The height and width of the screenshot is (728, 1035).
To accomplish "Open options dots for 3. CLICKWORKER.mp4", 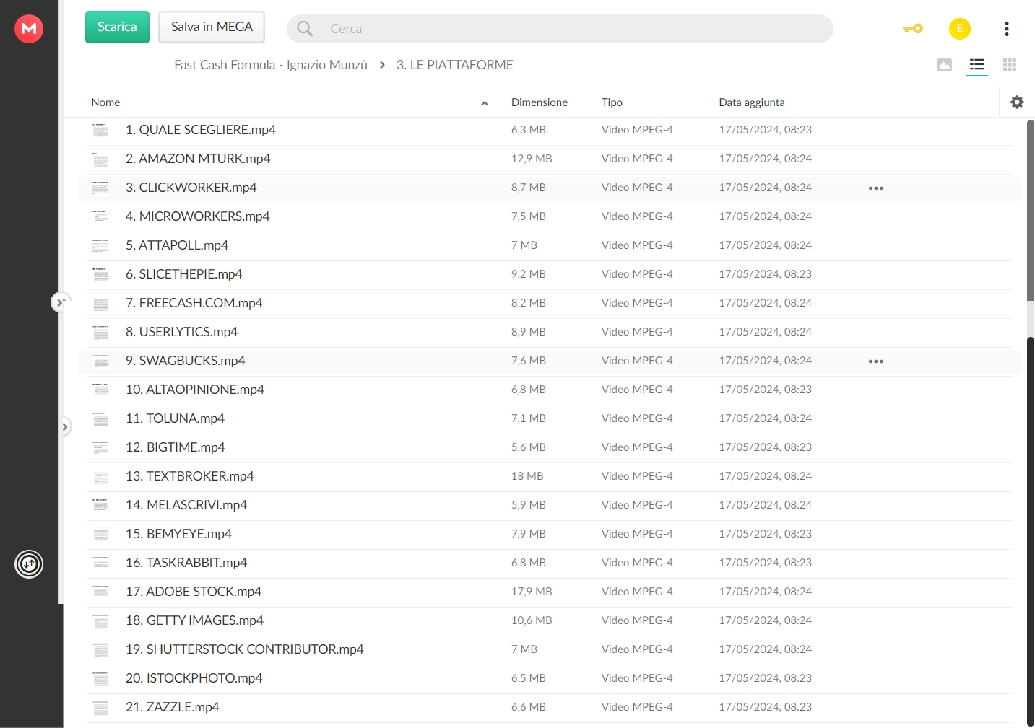I will pyautogui.click(x=876, y=188).
